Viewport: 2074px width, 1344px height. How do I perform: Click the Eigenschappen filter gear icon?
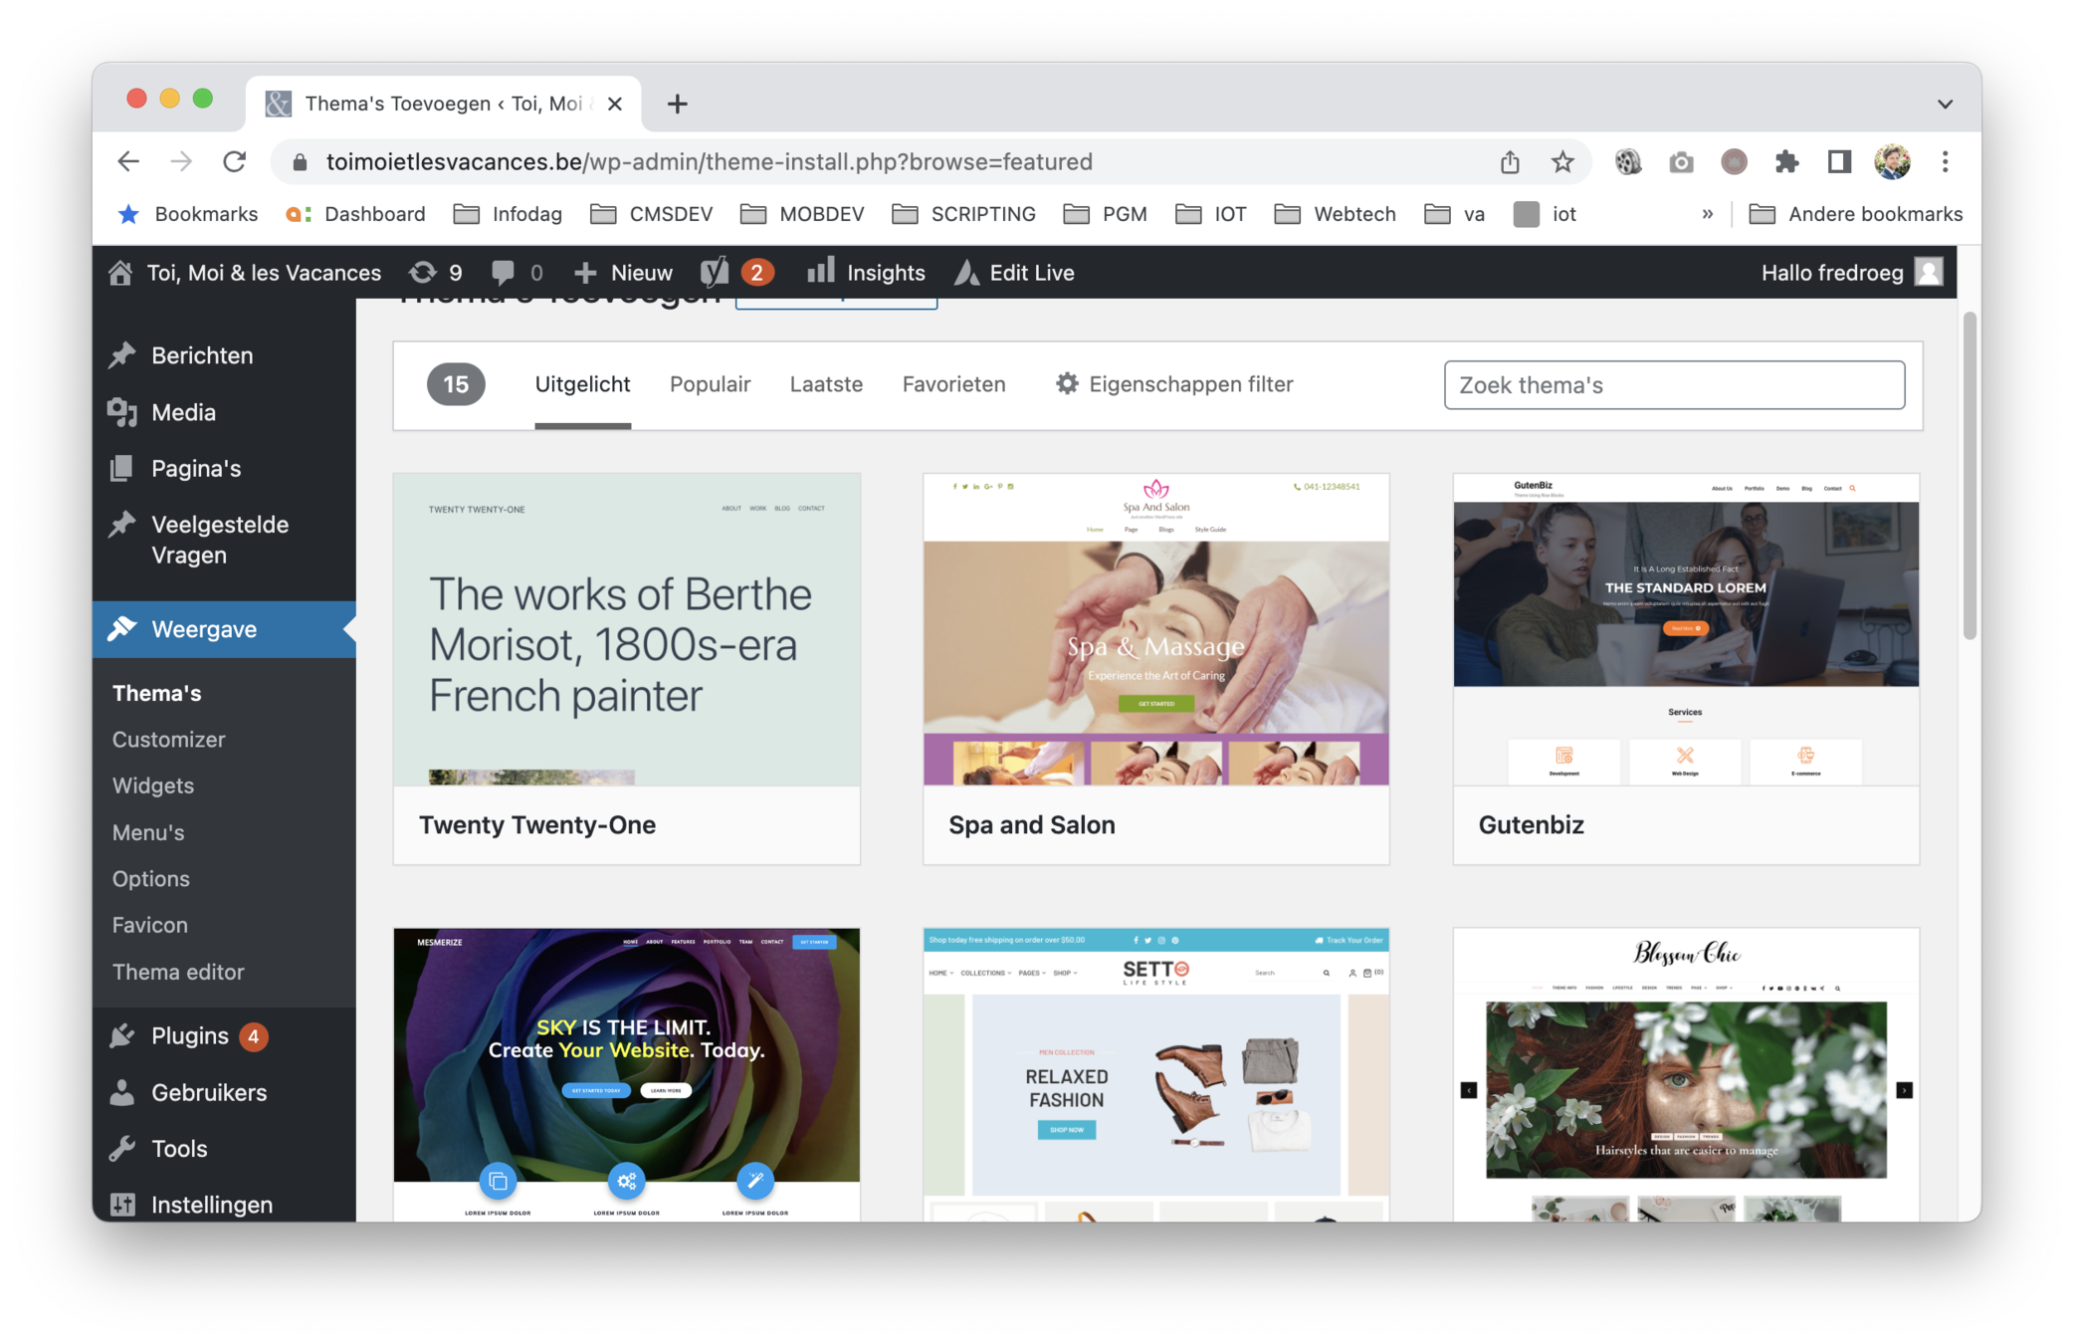pos(1067,384)
